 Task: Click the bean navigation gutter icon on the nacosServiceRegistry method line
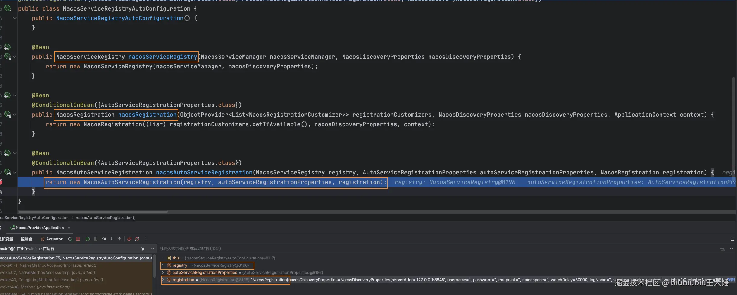tap(8, 57)
